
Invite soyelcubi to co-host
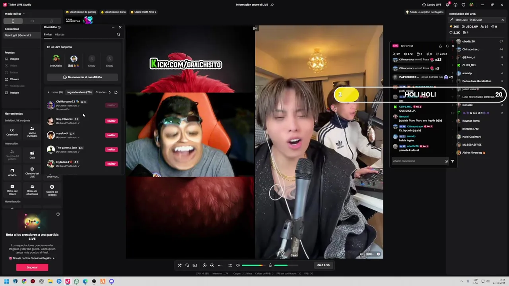coord(111,135)
